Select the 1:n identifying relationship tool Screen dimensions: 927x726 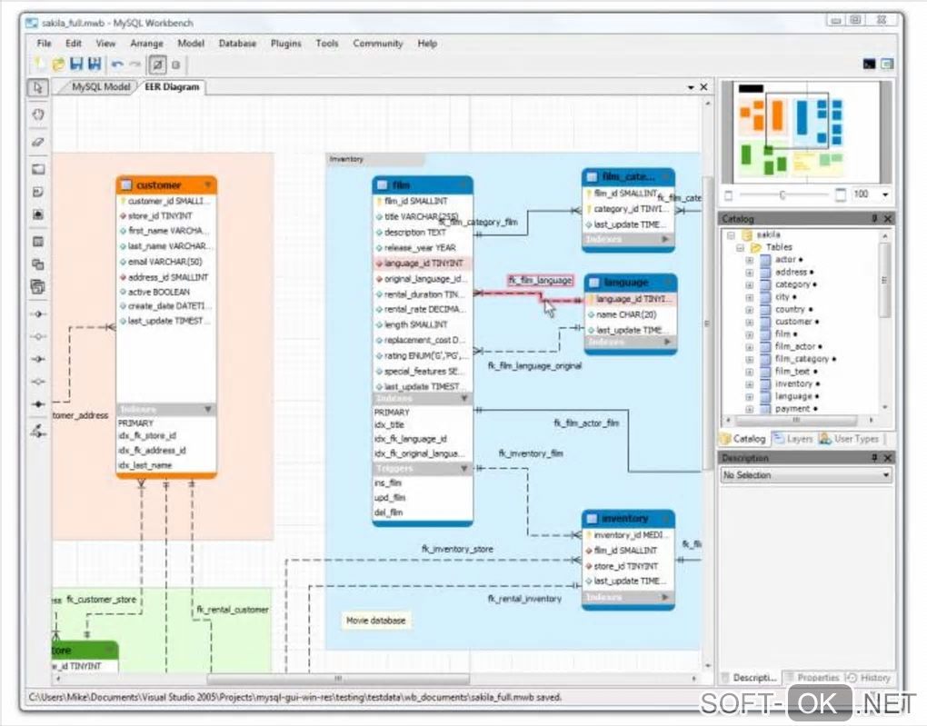click(x=38, y=382)
